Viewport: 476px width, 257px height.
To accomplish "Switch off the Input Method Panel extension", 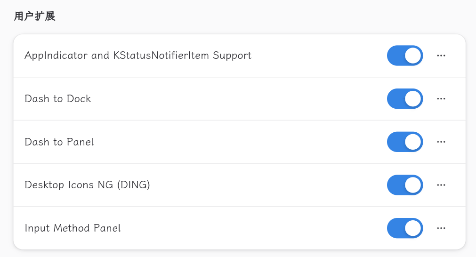I will pyautogui.click(x=405, y=228).
